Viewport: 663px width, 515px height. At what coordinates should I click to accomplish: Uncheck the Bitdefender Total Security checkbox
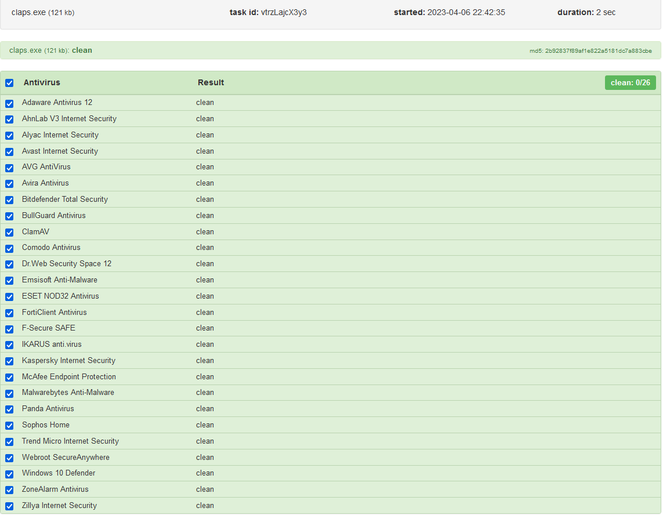click(x=9, y=200)
